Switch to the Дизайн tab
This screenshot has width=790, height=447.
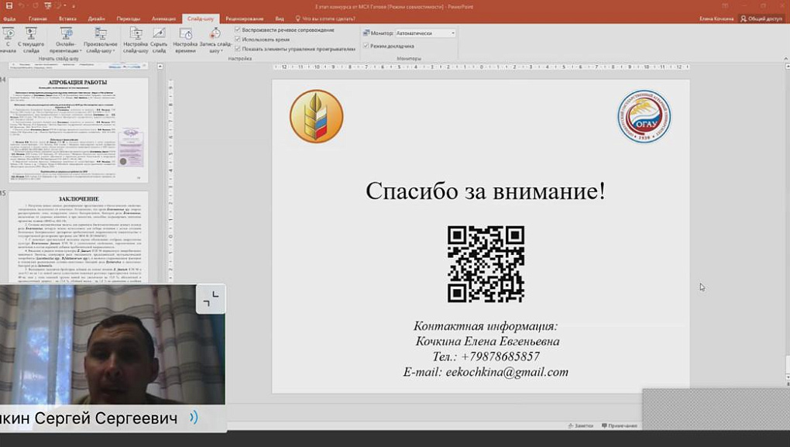[x=96, y=19]
